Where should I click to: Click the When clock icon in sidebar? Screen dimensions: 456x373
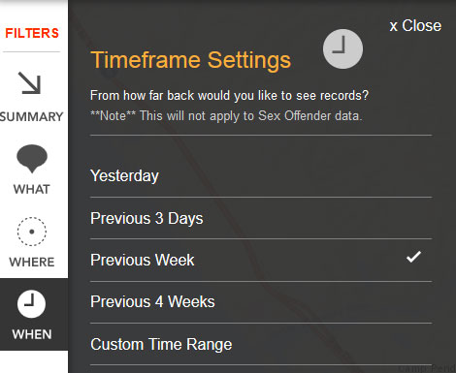31,304
